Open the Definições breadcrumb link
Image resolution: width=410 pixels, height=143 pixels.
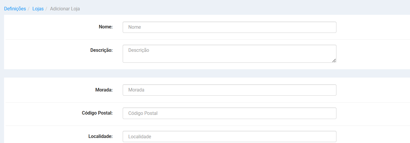[x=15, y=9]
